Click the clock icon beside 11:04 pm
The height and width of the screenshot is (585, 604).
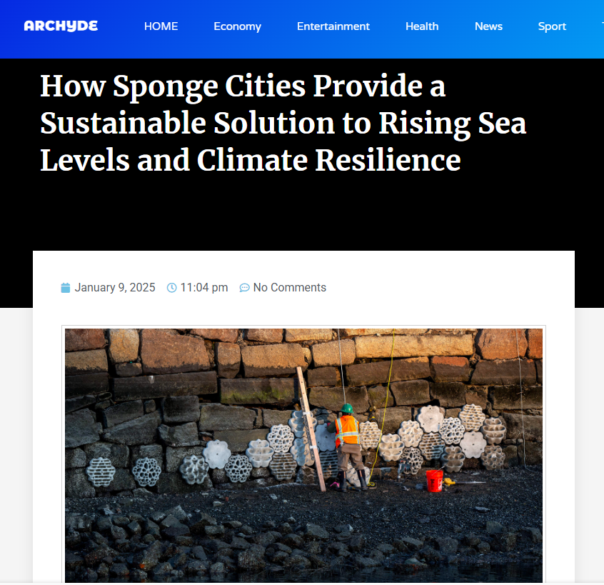tap(171, 287)
